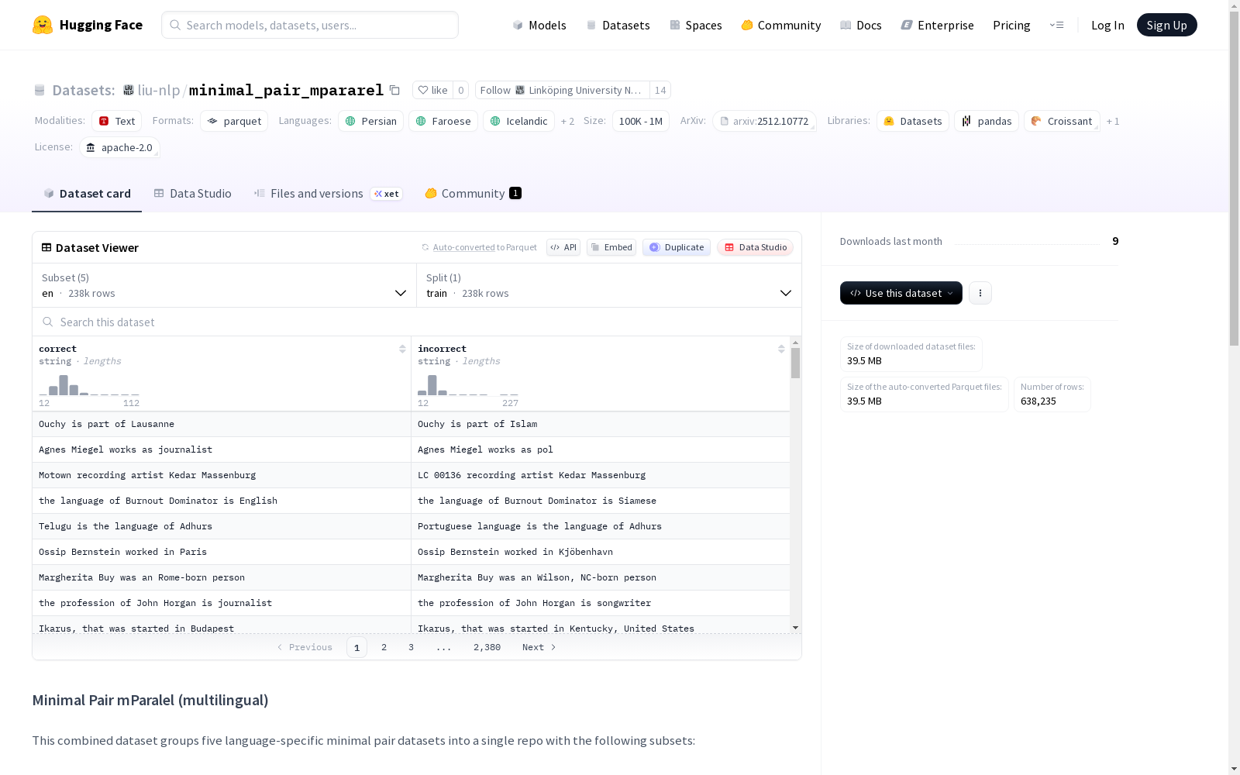Select the cell 'Ouchy is part of Lausanne'
1240x775 pixels.
click(222, 424)
